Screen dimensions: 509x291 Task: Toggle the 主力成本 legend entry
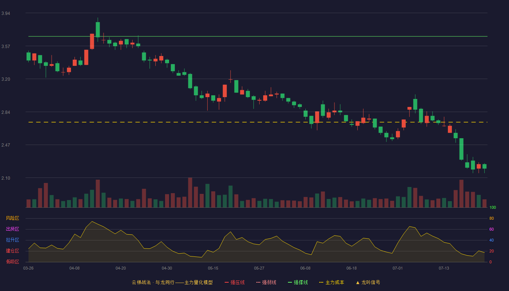click(x=332, y=282)
